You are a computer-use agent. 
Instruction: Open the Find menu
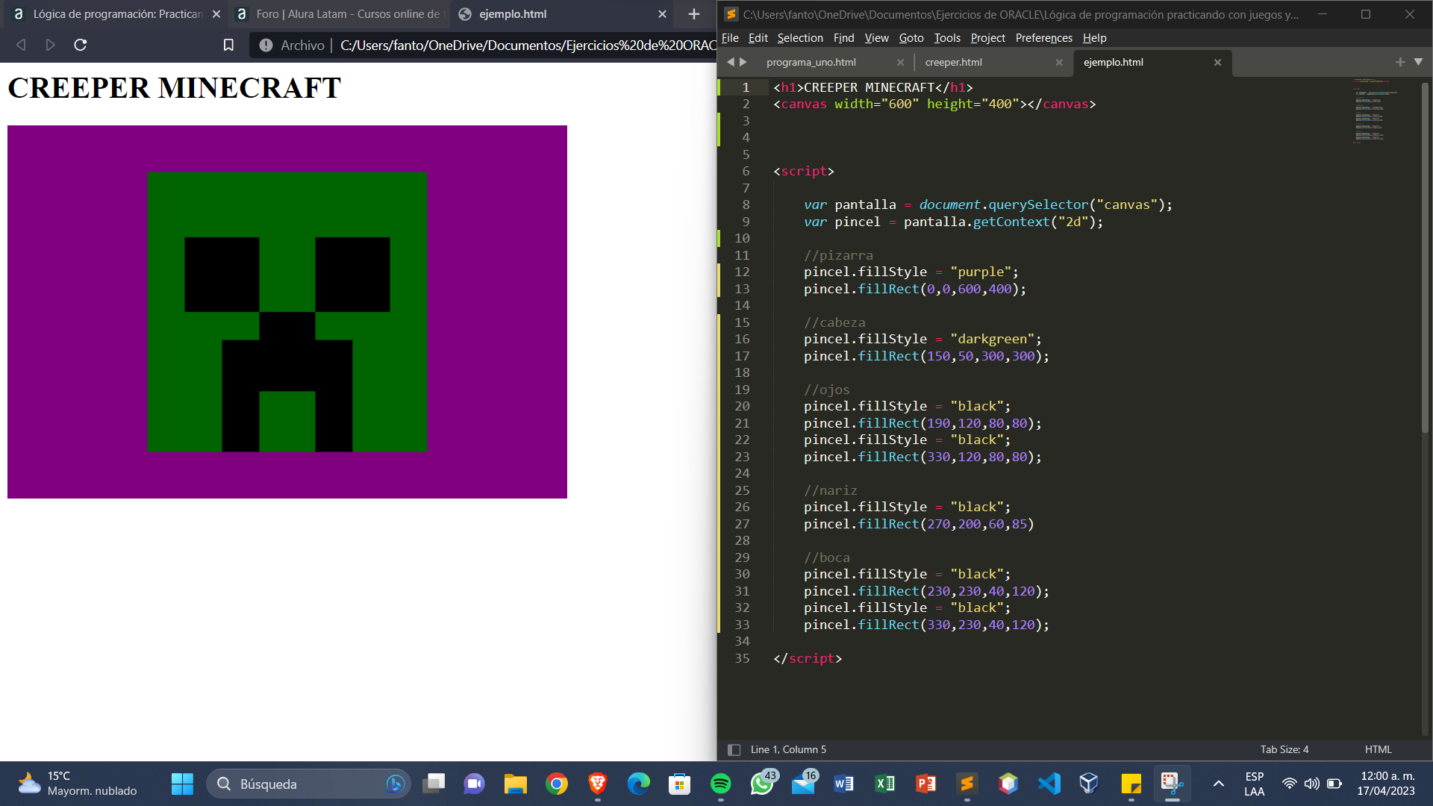click(x=843, y=38)
